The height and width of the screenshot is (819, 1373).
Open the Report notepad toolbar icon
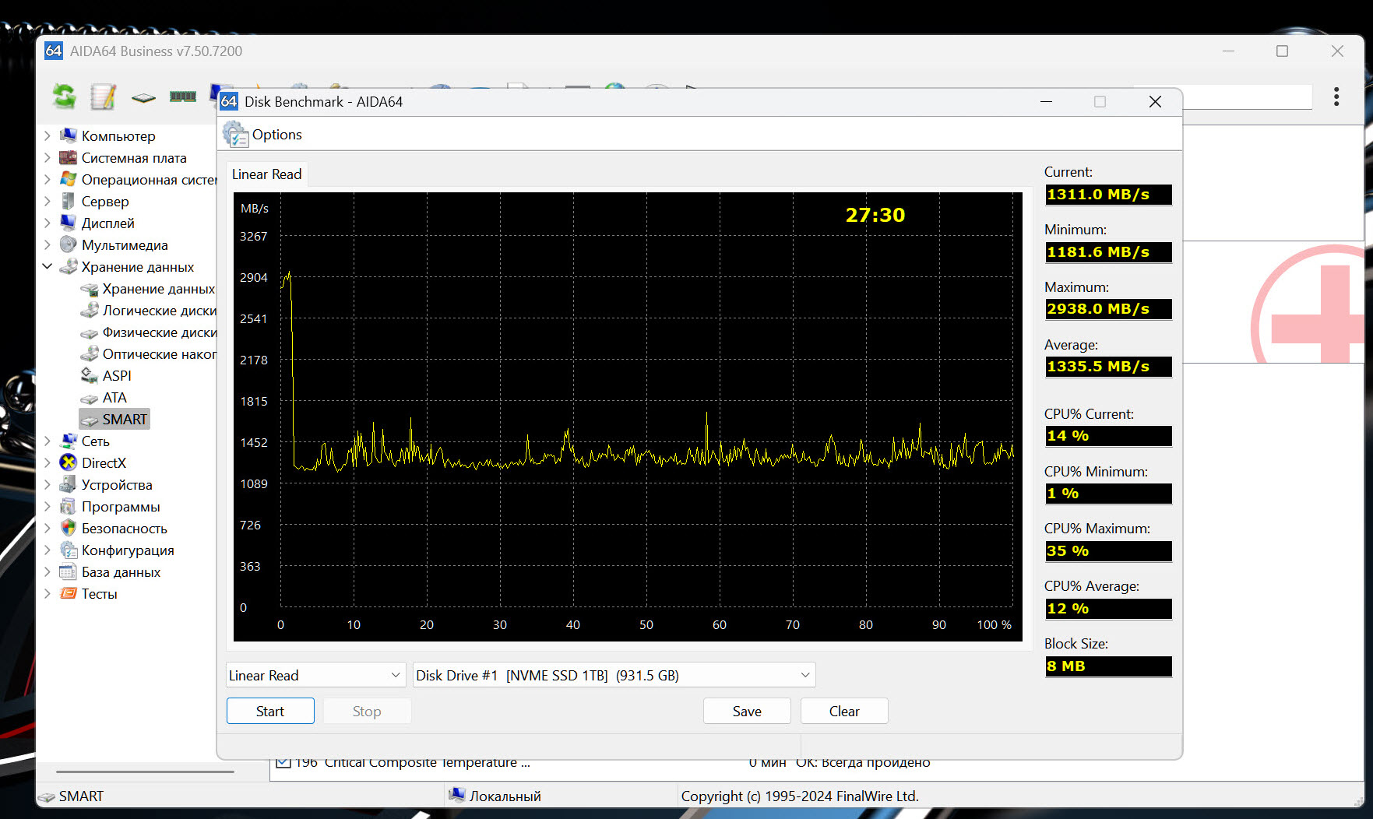[103, 97]
